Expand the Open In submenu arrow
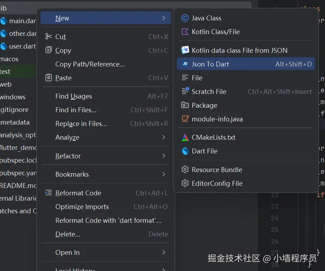Viewport: 325px width, 271px height. pyautogui.click(x=164, y=252)
